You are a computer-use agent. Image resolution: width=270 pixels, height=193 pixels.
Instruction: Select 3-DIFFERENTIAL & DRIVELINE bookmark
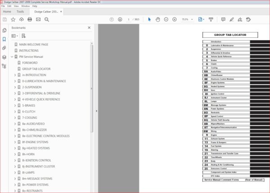pos(41,93)
